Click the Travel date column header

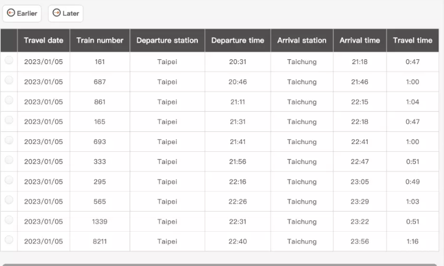point(43,40)
